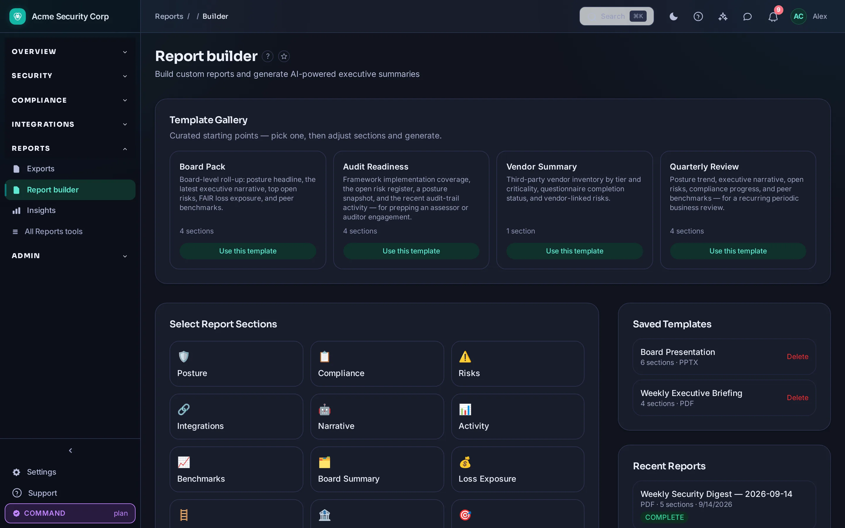Expand the SECURITY sidebar section
This screenshot has height=528, width=845.
[70, 76]
